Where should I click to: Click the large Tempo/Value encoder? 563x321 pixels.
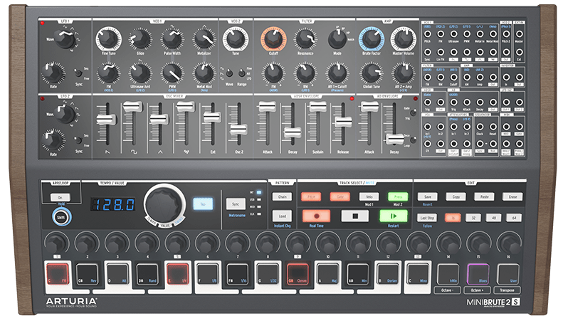164,204
